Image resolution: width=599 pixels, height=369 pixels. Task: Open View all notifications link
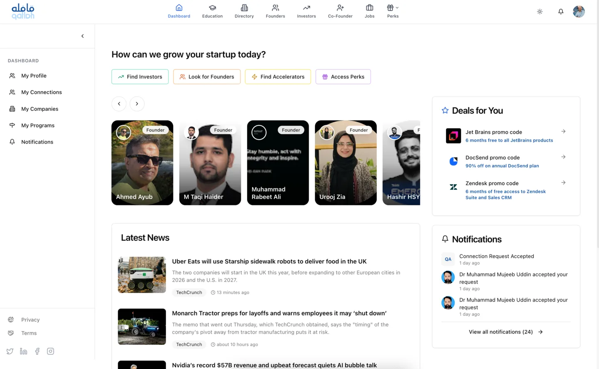coord(505,332)
